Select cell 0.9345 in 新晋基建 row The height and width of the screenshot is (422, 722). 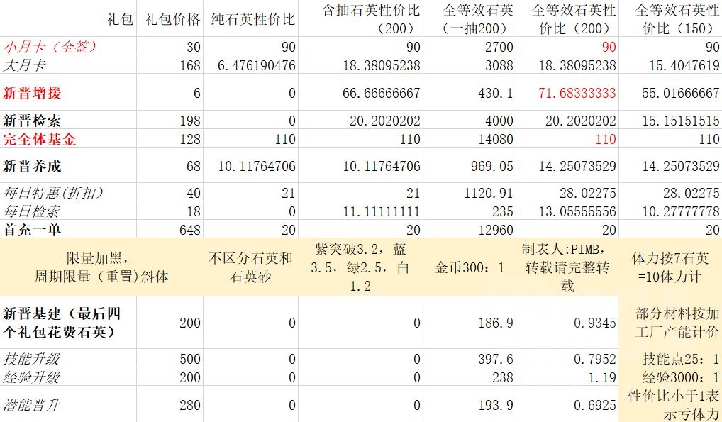point(567,322)
